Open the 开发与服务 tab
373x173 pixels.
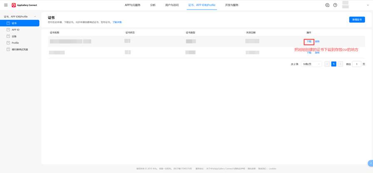pos(232,5)
